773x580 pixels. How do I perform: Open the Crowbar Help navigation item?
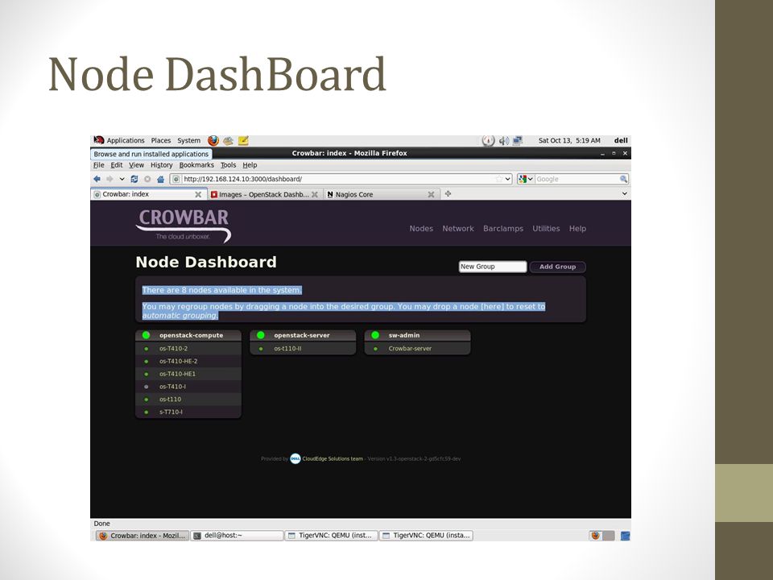578,228
